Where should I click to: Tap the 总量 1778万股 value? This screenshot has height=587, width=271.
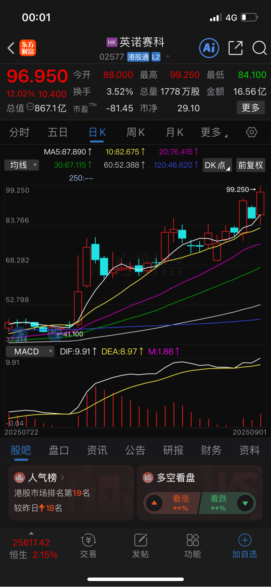(x=180, y=92)
